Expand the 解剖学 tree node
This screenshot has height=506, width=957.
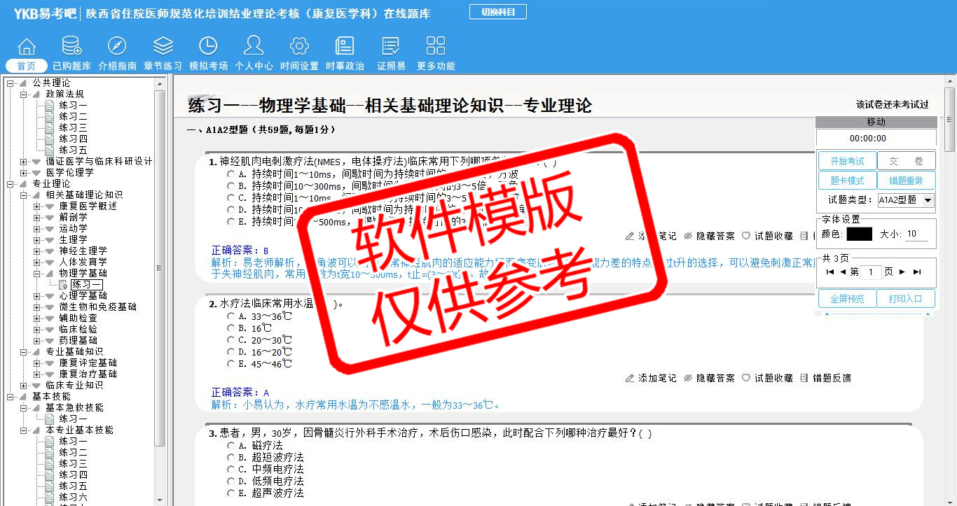(x=37, y=218)
